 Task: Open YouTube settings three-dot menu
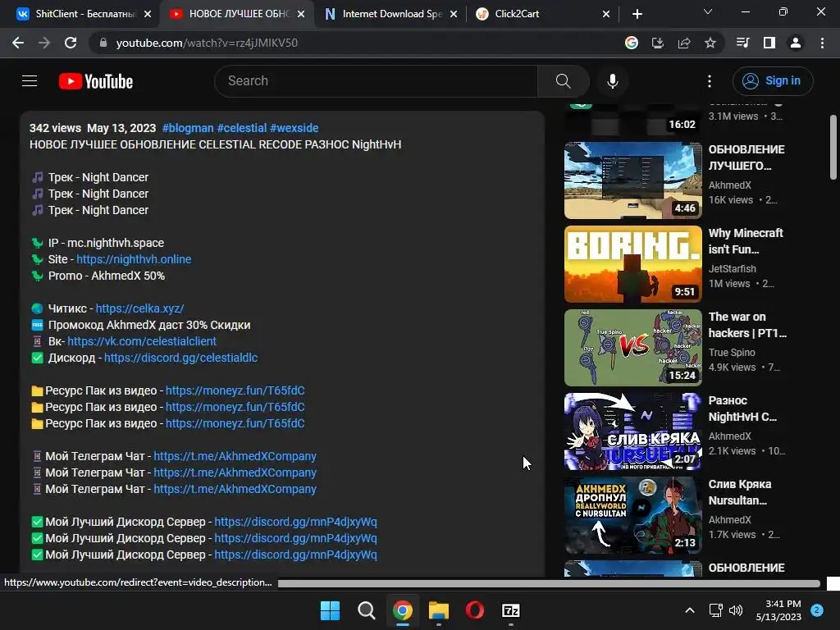pyautogui.click(x=710, y=81)
